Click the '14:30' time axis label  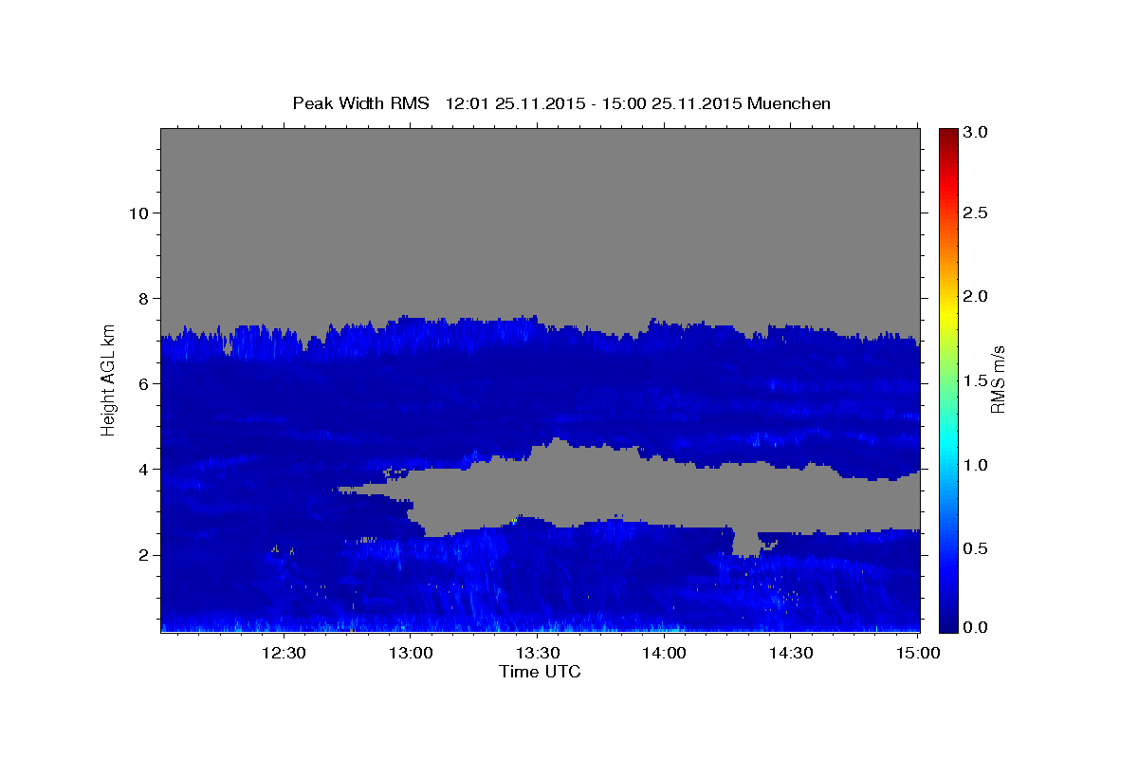(791, 653)
